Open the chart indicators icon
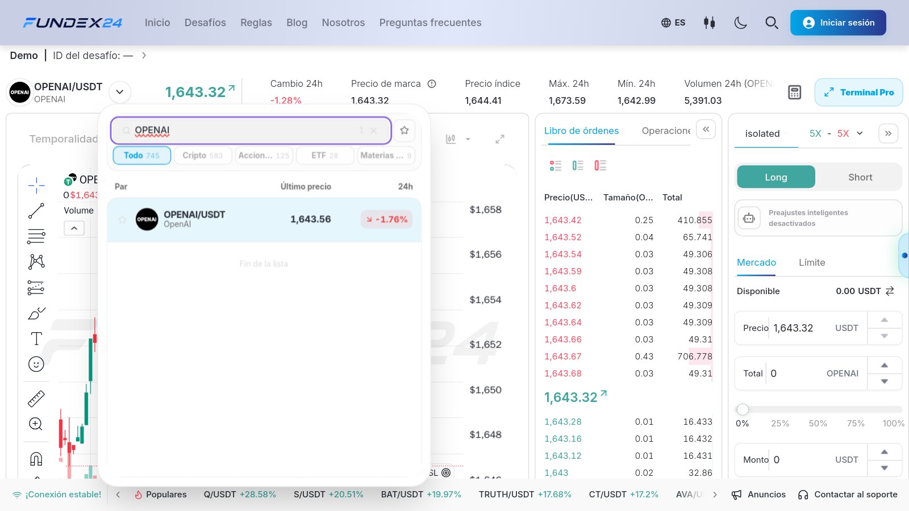The image size is (909, 511). [x=451, y=139]
